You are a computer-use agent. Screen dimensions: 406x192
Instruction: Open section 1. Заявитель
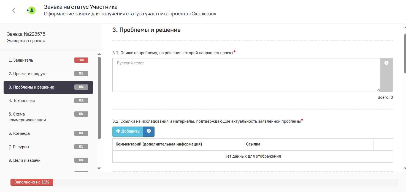pos(48,60)
